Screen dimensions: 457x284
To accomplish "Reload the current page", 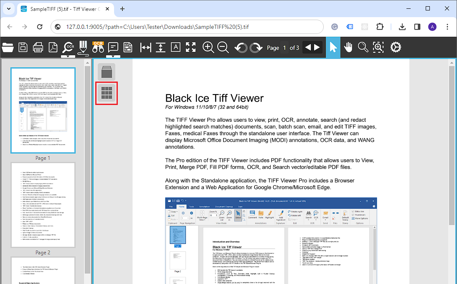I will pos(40,27).
